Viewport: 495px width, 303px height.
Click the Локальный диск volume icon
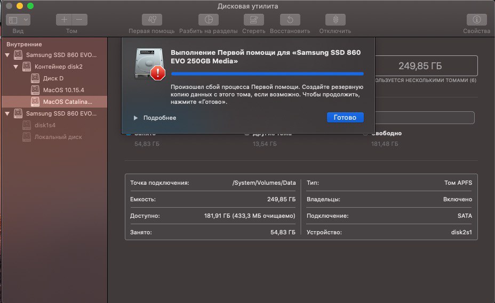pos(27,137)
